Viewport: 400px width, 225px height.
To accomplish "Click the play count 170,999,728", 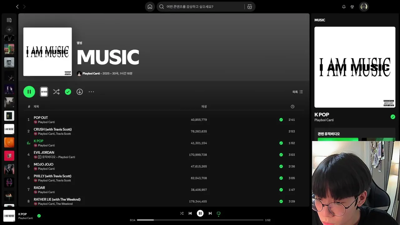I will tap(198, 155).
